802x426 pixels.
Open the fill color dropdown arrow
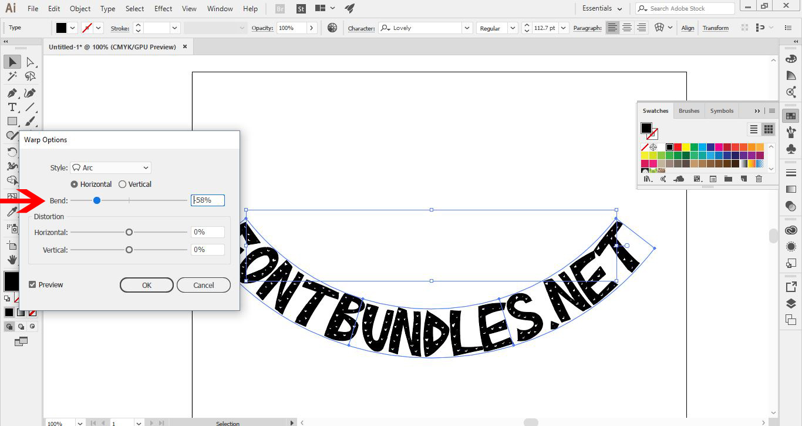click(73, 28)
